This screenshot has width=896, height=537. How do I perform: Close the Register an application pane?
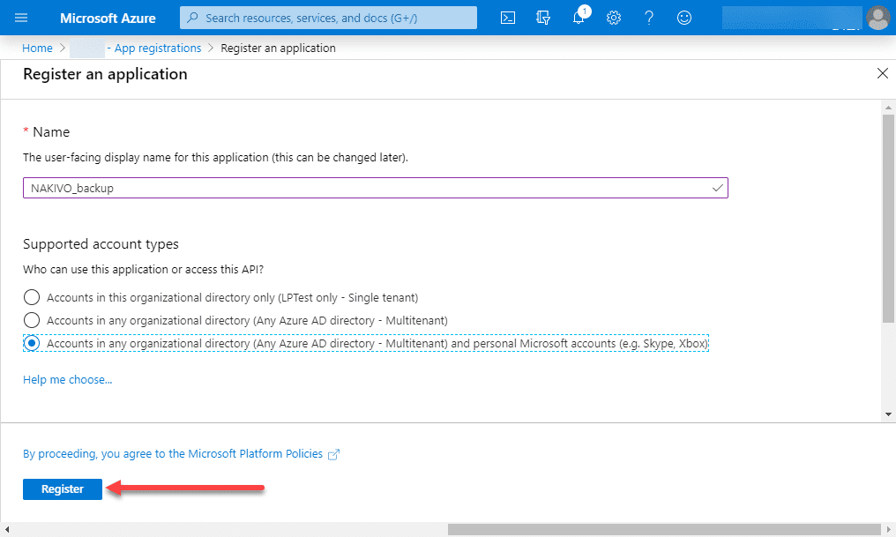pos(882,74)
